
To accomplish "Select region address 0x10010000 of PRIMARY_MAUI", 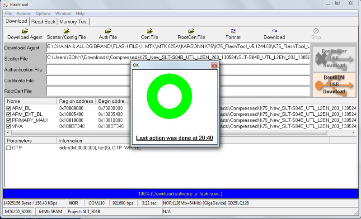I will point(71,120).
